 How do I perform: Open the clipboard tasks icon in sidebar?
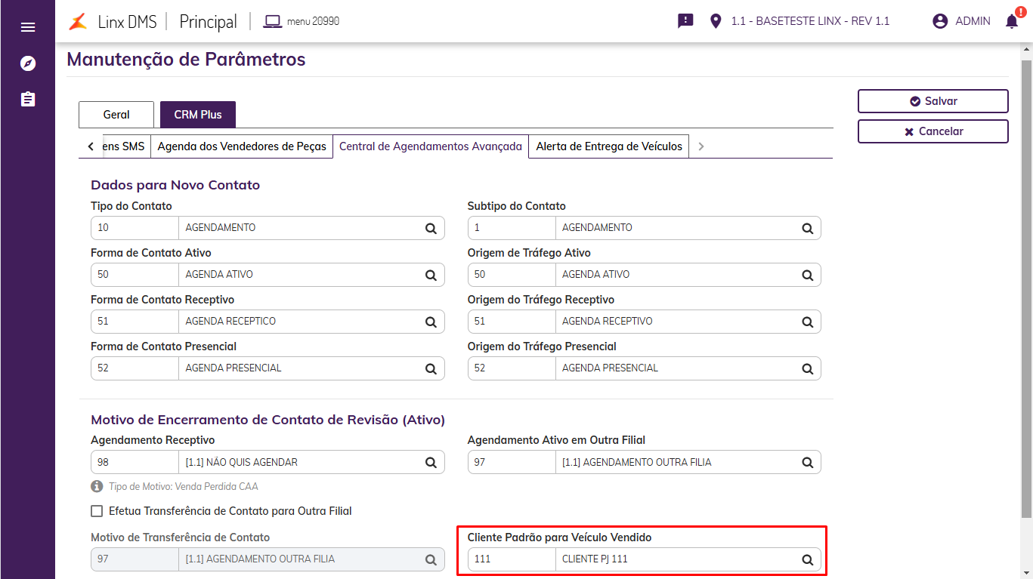pos(28,99)
